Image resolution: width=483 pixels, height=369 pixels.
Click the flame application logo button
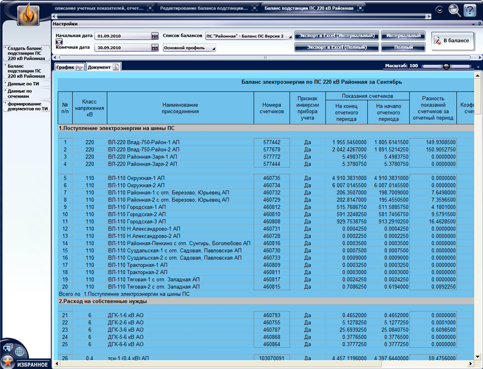coord(29,16)
